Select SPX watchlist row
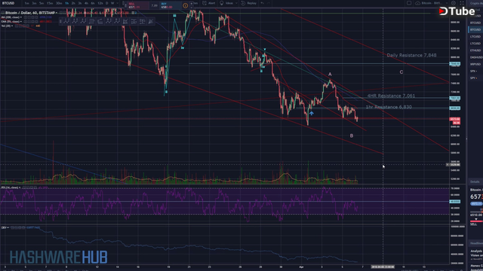The image size is (483, 271). [x=475, y=72]
